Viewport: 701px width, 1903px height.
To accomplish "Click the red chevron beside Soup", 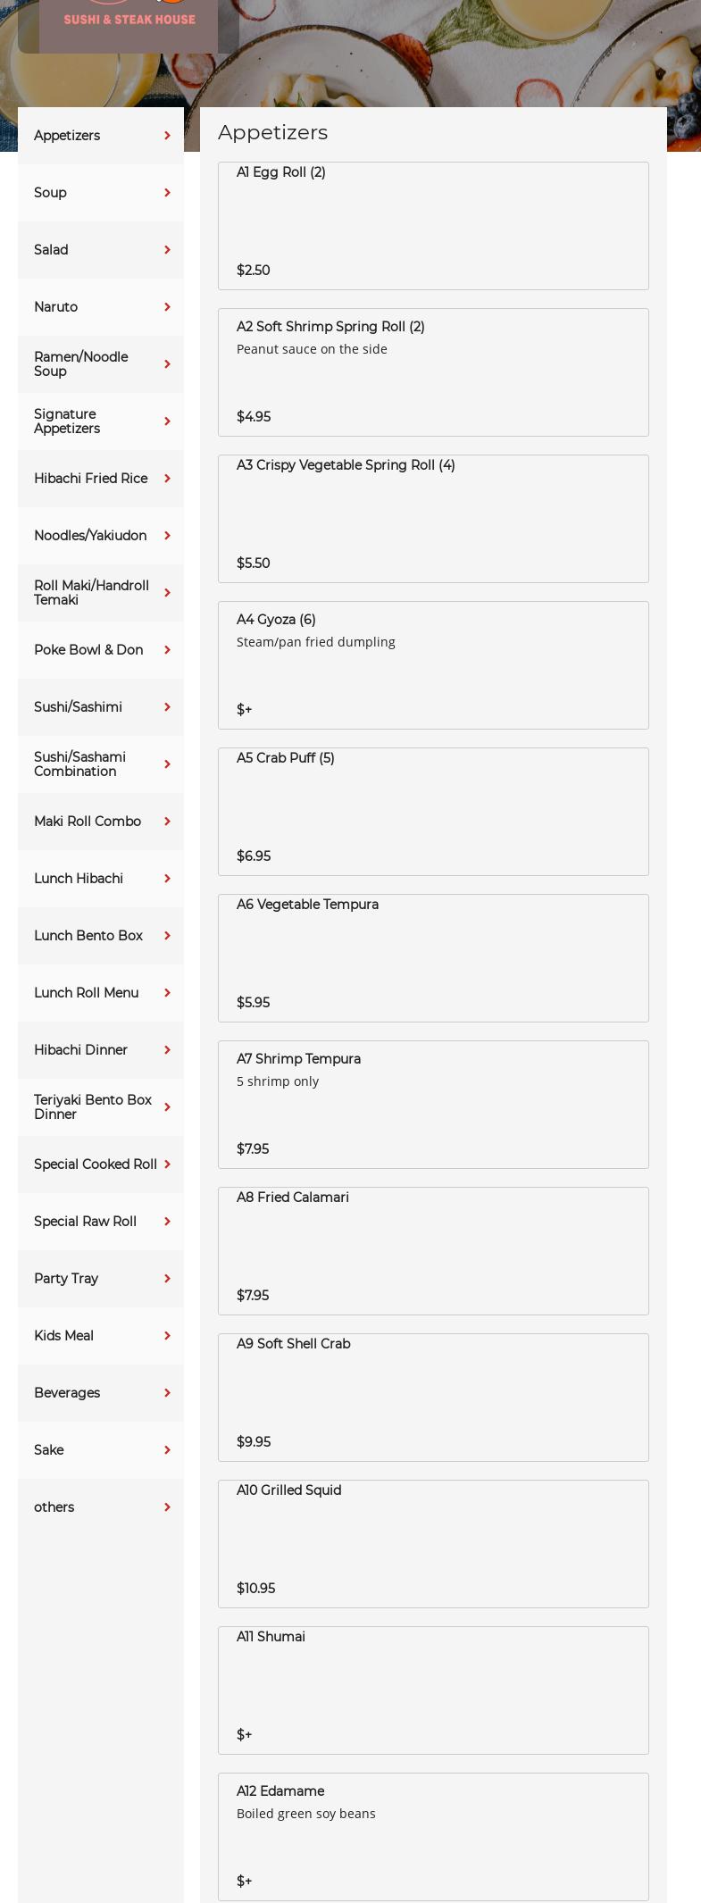I will tap(167, 193).
